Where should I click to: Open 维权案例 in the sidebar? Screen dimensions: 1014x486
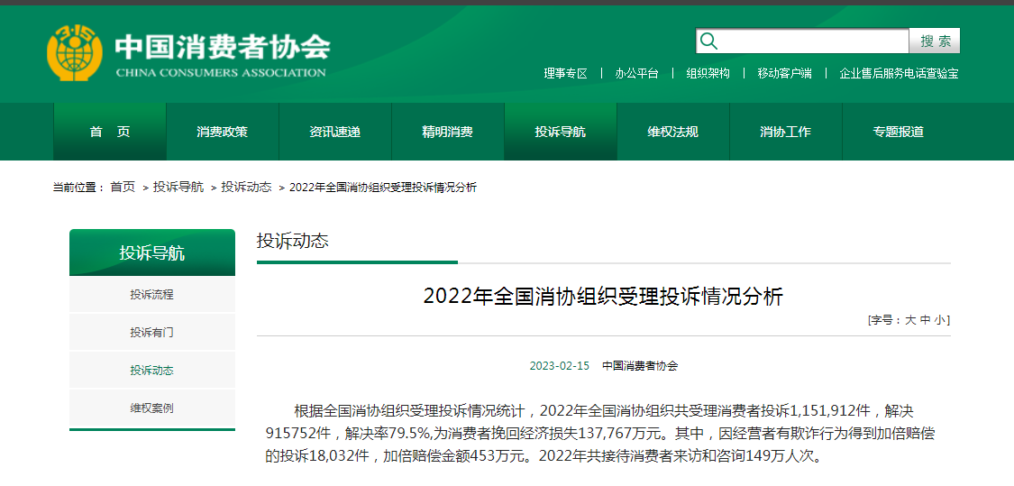[152, 408]
